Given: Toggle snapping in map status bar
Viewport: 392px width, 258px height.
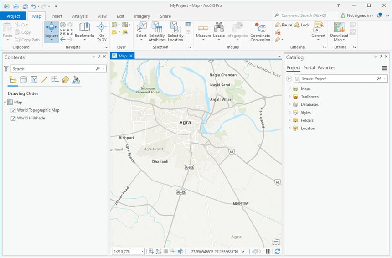Looking at the screenshot, I should (159, 251).
